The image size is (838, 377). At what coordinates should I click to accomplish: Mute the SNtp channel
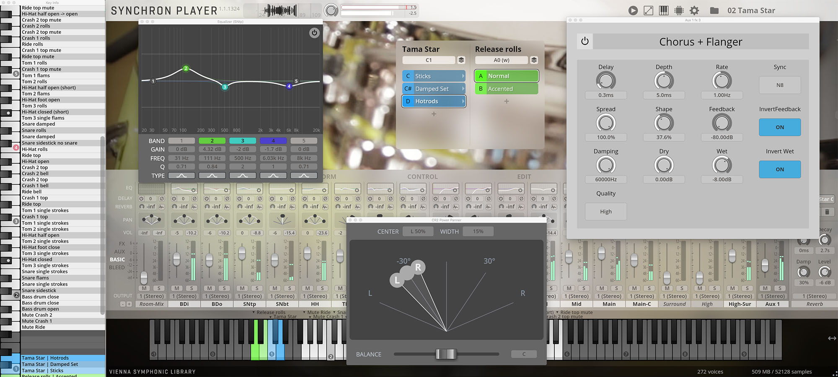pos(242,288)
